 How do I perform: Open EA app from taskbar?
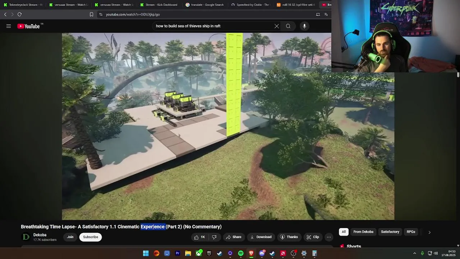click(x=156, y=254)
